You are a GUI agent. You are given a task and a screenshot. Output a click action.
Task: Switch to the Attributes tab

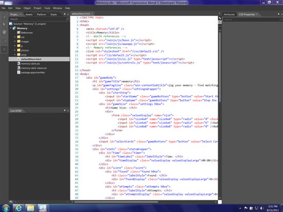(229, 14)
